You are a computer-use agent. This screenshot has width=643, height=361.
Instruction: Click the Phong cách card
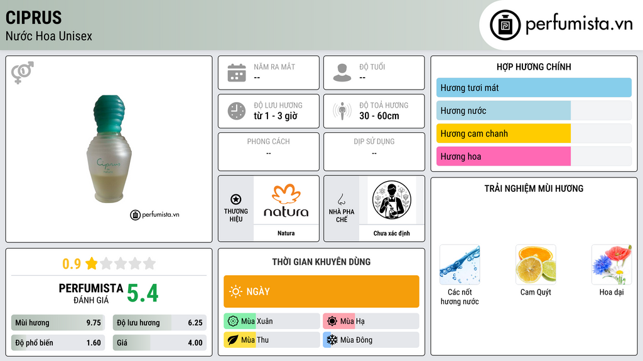point(269,152)
